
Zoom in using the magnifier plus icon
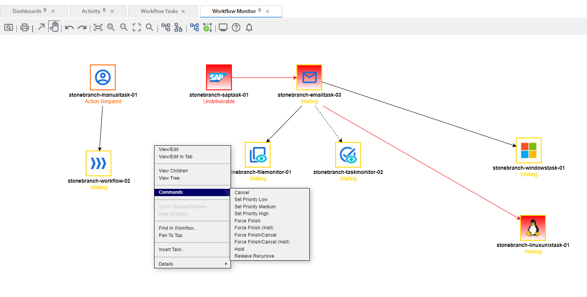pyautogui.click(x=111, y=28)
